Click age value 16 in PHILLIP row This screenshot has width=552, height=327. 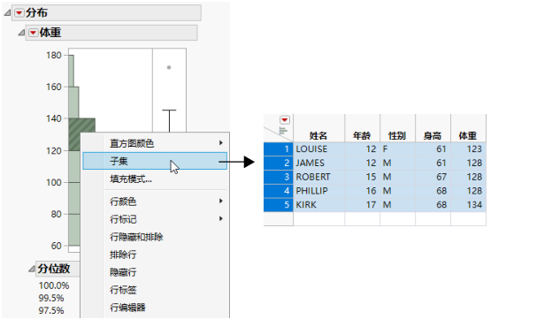point(363,191)
